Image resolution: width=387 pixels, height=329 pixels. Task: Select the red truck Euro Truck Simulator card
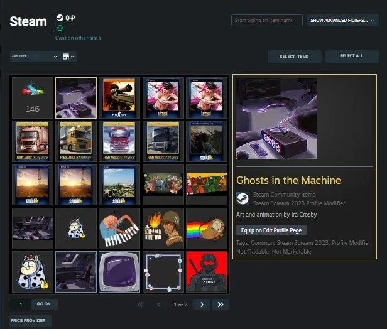click(119, 141)
